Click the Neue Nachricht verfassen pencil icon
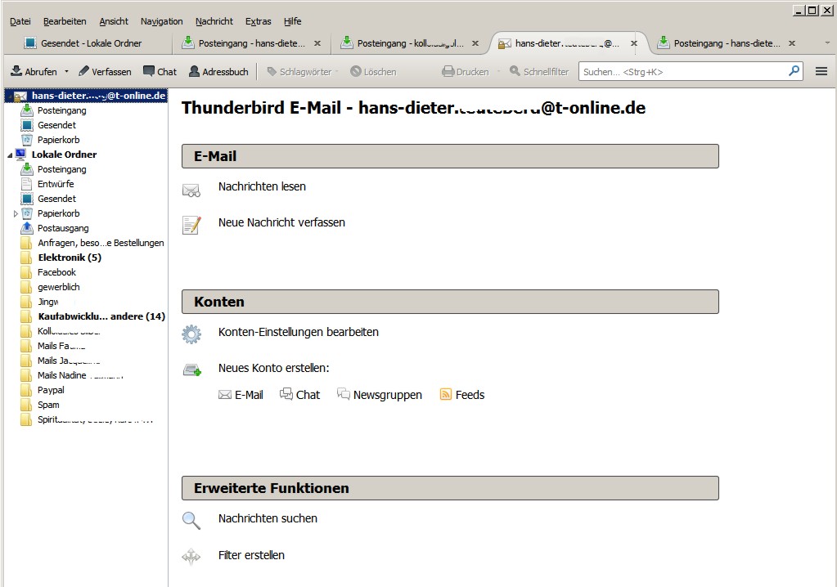The image size is (837, 587). click(191, 225)
